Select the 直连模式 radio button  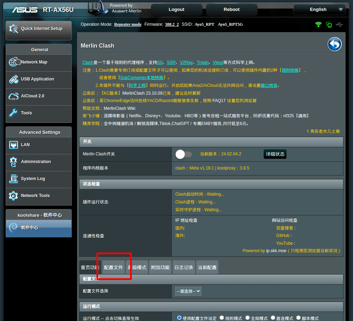point(273,317)
